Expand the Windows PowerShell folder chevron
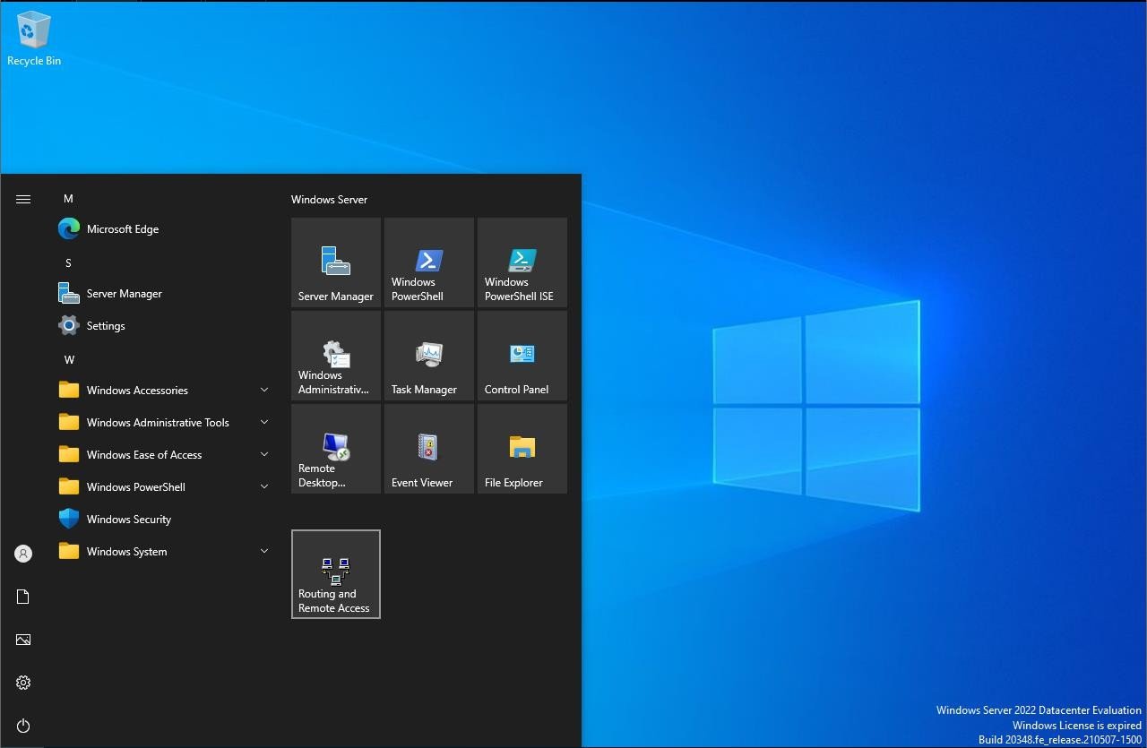 coord(264,486)
